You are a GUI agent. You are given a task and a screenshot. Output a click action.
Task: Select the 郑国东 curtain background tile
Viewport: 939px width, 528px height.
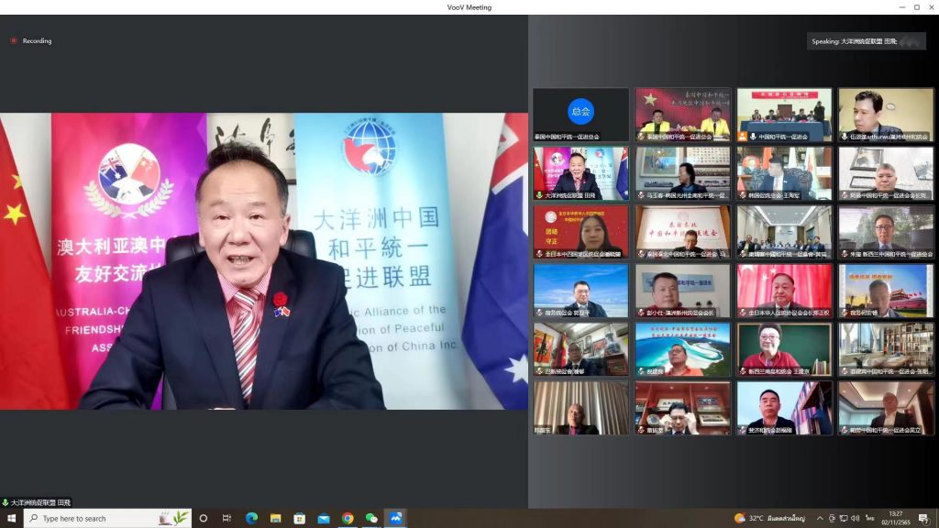click(580, 408)
